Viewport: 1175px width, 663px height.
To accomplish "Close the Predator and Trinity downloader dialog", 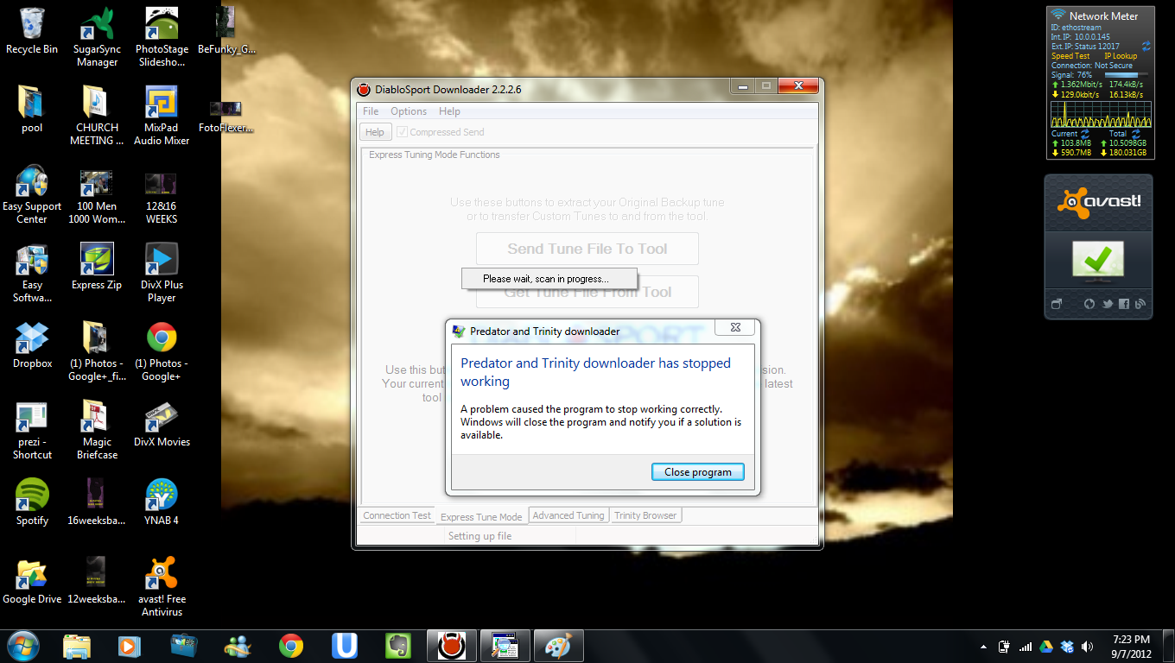I will click(x=735, y=327).
